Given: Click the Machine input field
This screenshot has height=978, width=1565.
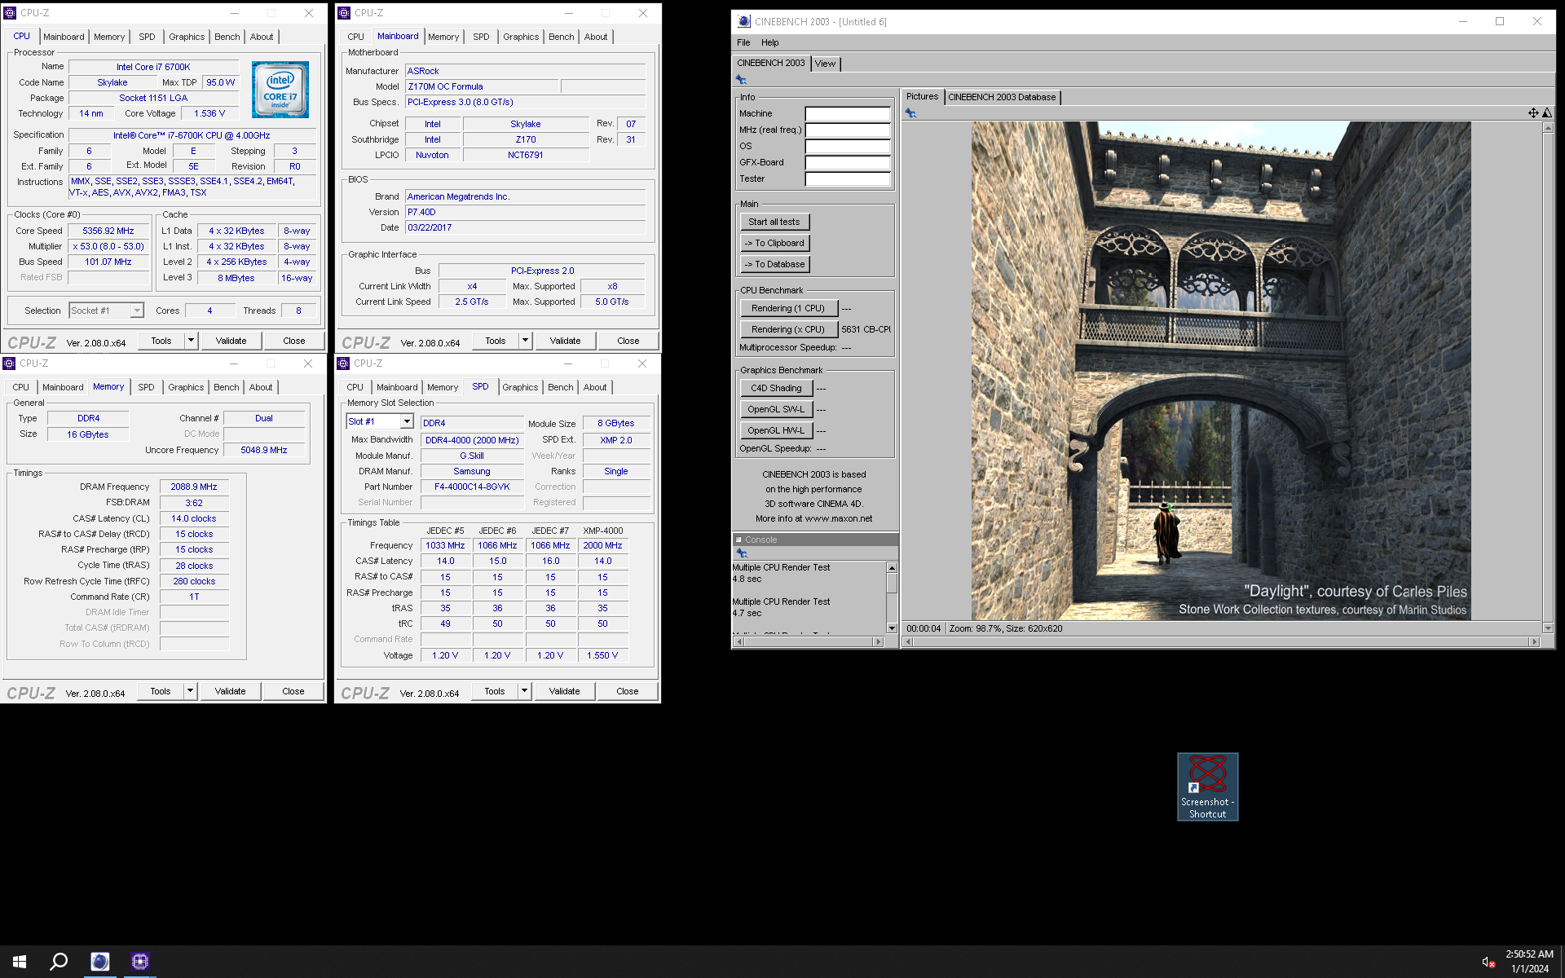Looking at the screenshot, I should tap(848, 113).
